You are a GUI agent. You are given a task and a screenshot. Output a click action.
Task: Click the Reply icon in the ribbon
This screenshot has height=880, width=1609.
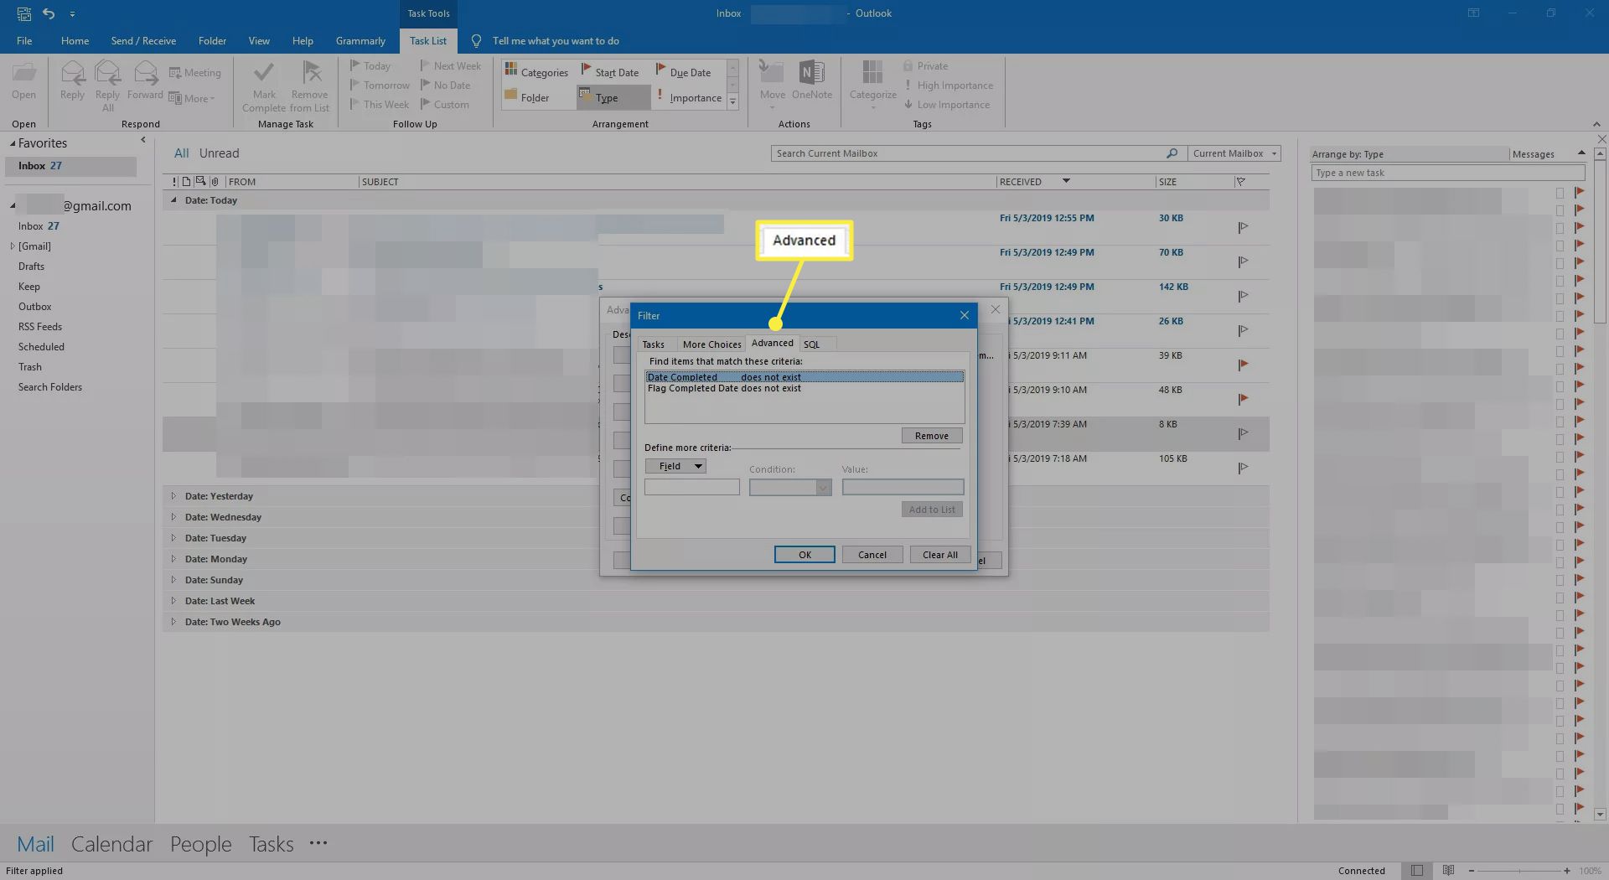(73, 80)
